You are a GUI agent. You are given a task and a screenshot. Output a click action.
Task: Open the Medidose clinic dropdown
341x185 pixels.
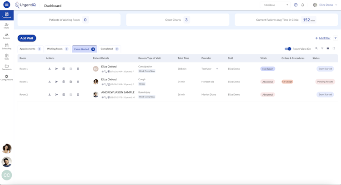(x=275, y=5)
